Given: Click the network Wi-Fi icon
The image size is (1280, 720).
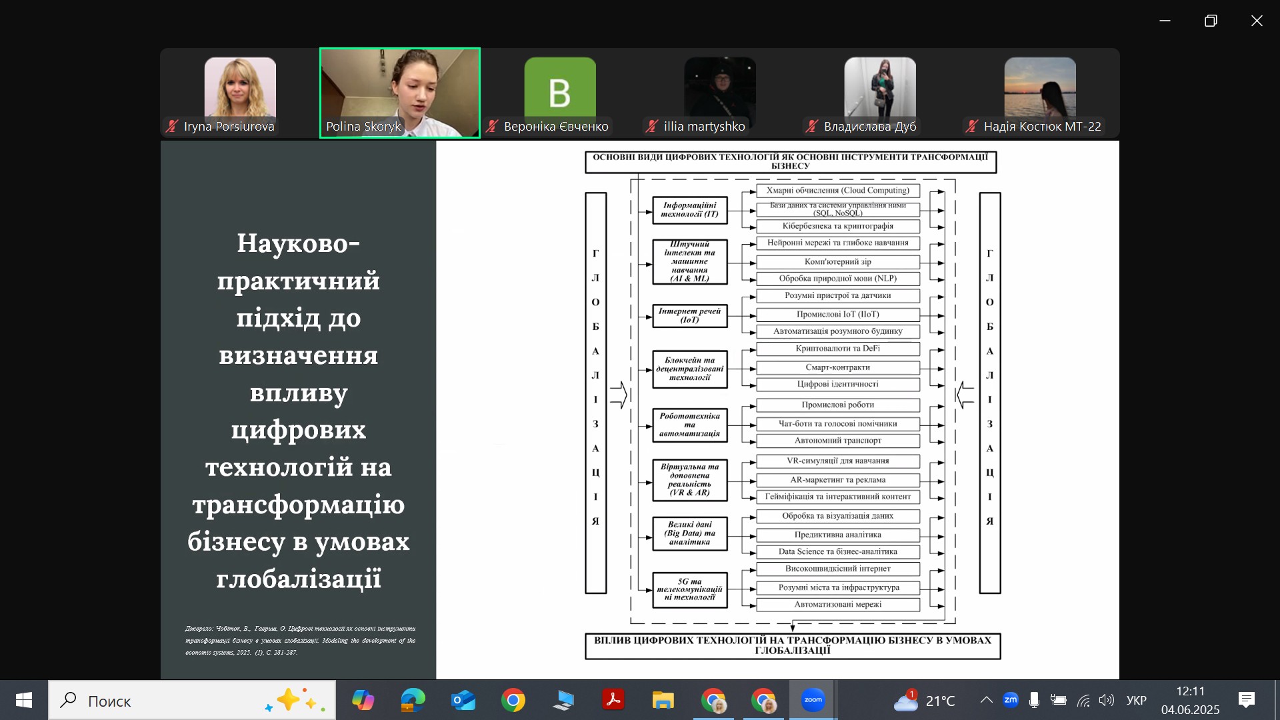Looking at the screenshot, I should pos(1083,700).
